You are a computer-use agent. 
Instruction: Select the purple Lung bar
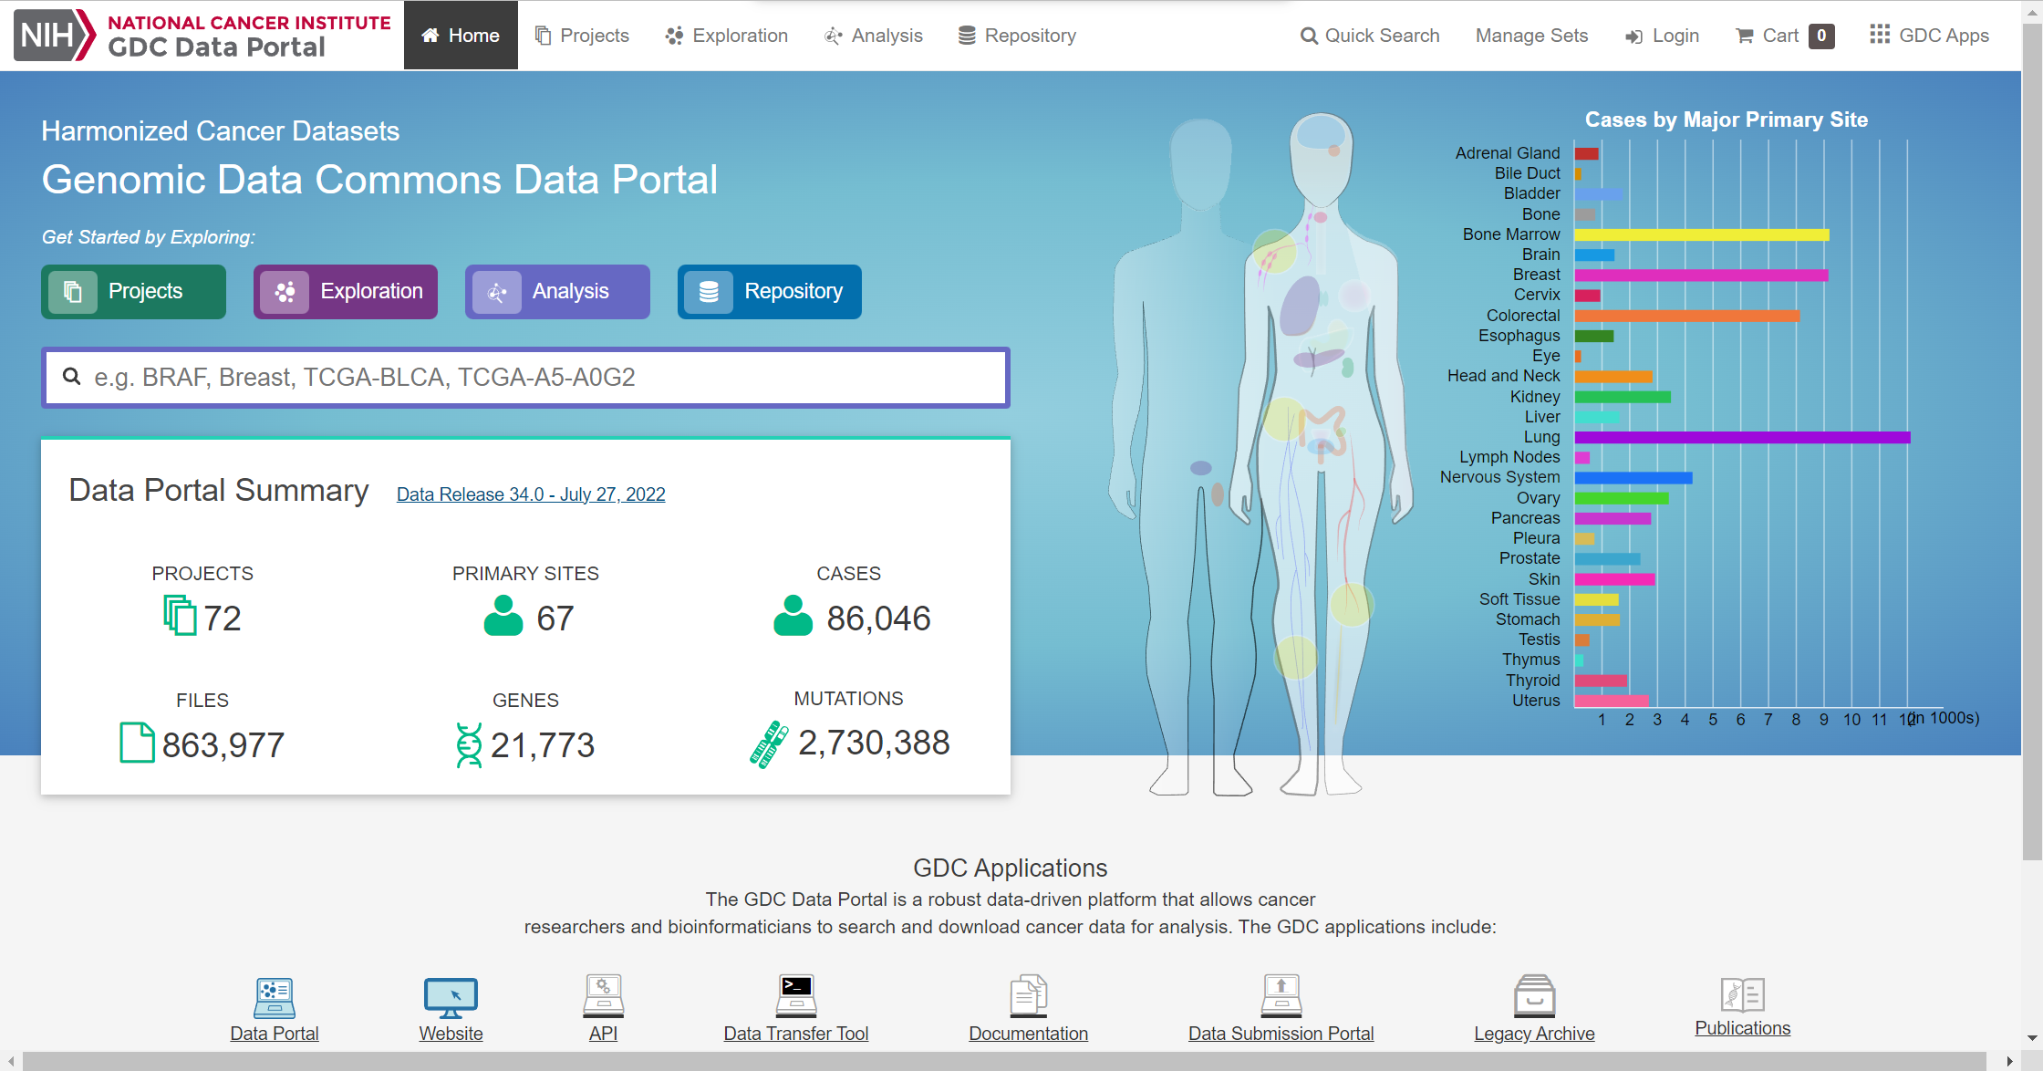(x=1741, y=438)
